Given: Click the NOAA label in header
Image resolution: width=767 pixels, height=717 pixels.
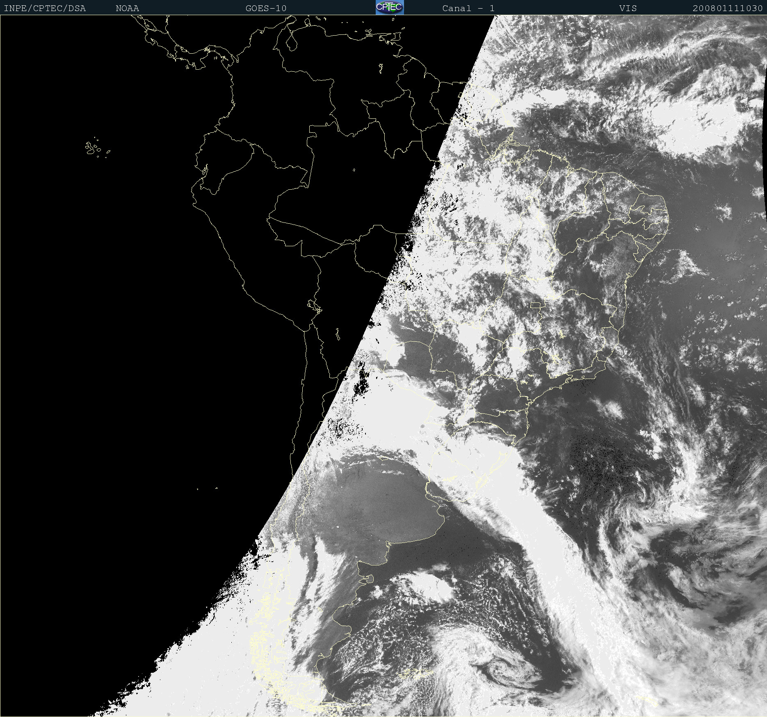Looking at the screenshot, I should (127, 8).
